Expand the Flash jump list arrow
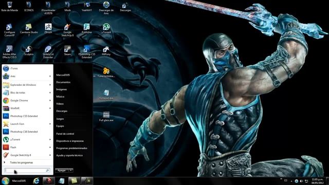329x185 pixels. (x=50, y=147)
